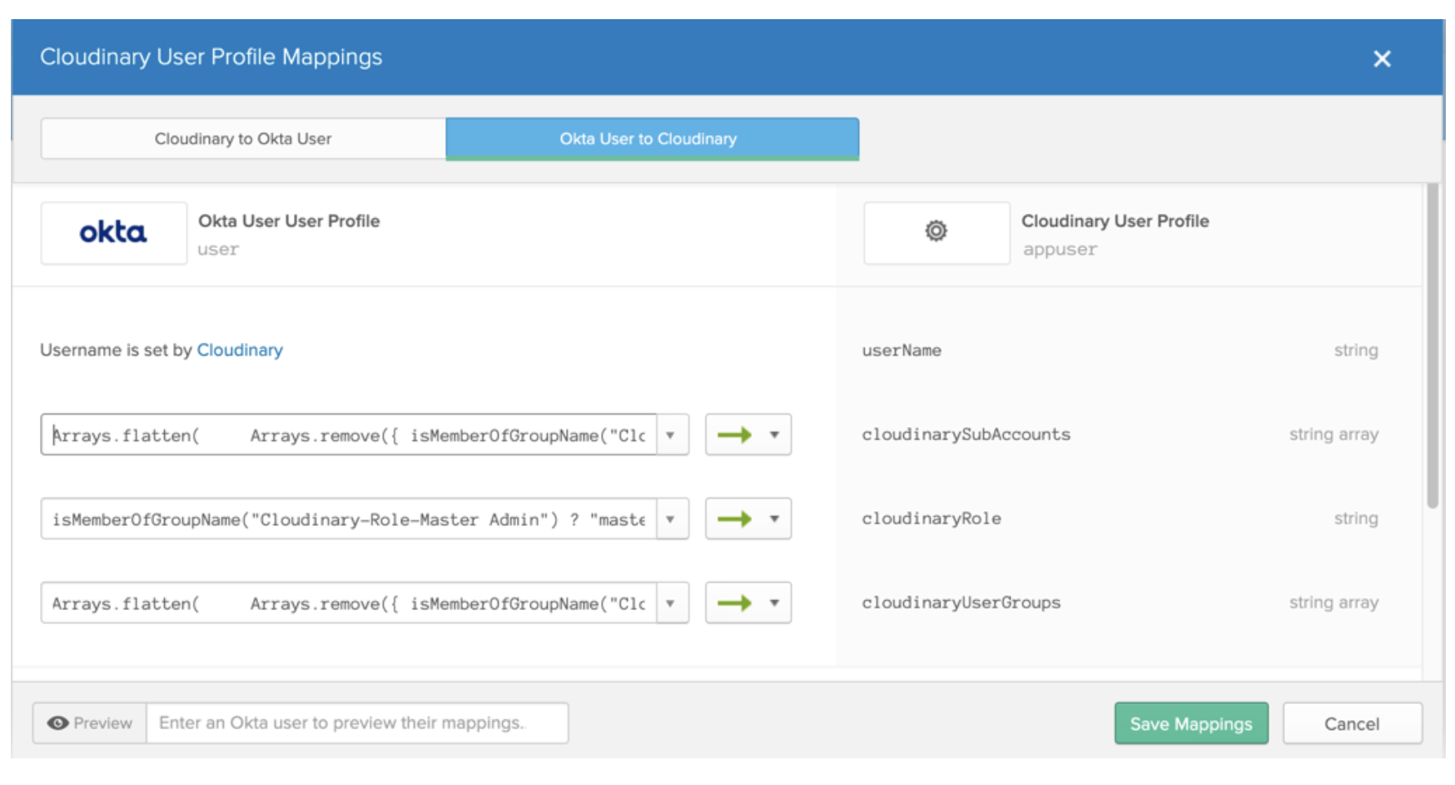This screenshot has width=1455, height=785.
Task: Click the Cloudinary gear profile icon
Action: [x=936, y=231]
